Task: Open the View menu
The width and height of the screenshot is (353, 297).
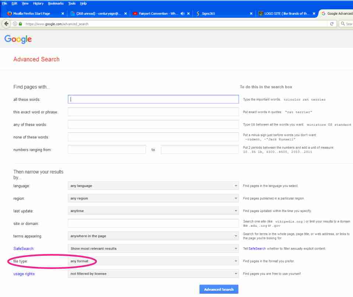Action: point(25,3)
